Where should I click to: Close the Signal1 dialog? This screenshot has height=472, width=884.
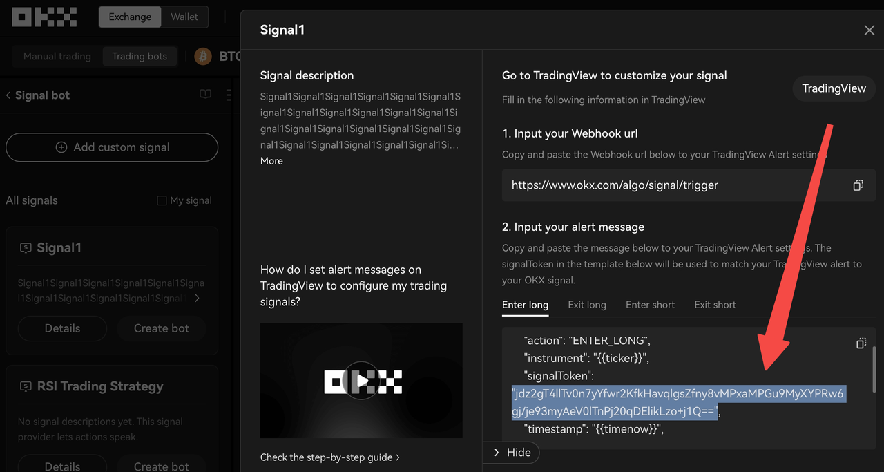(869, 30)
